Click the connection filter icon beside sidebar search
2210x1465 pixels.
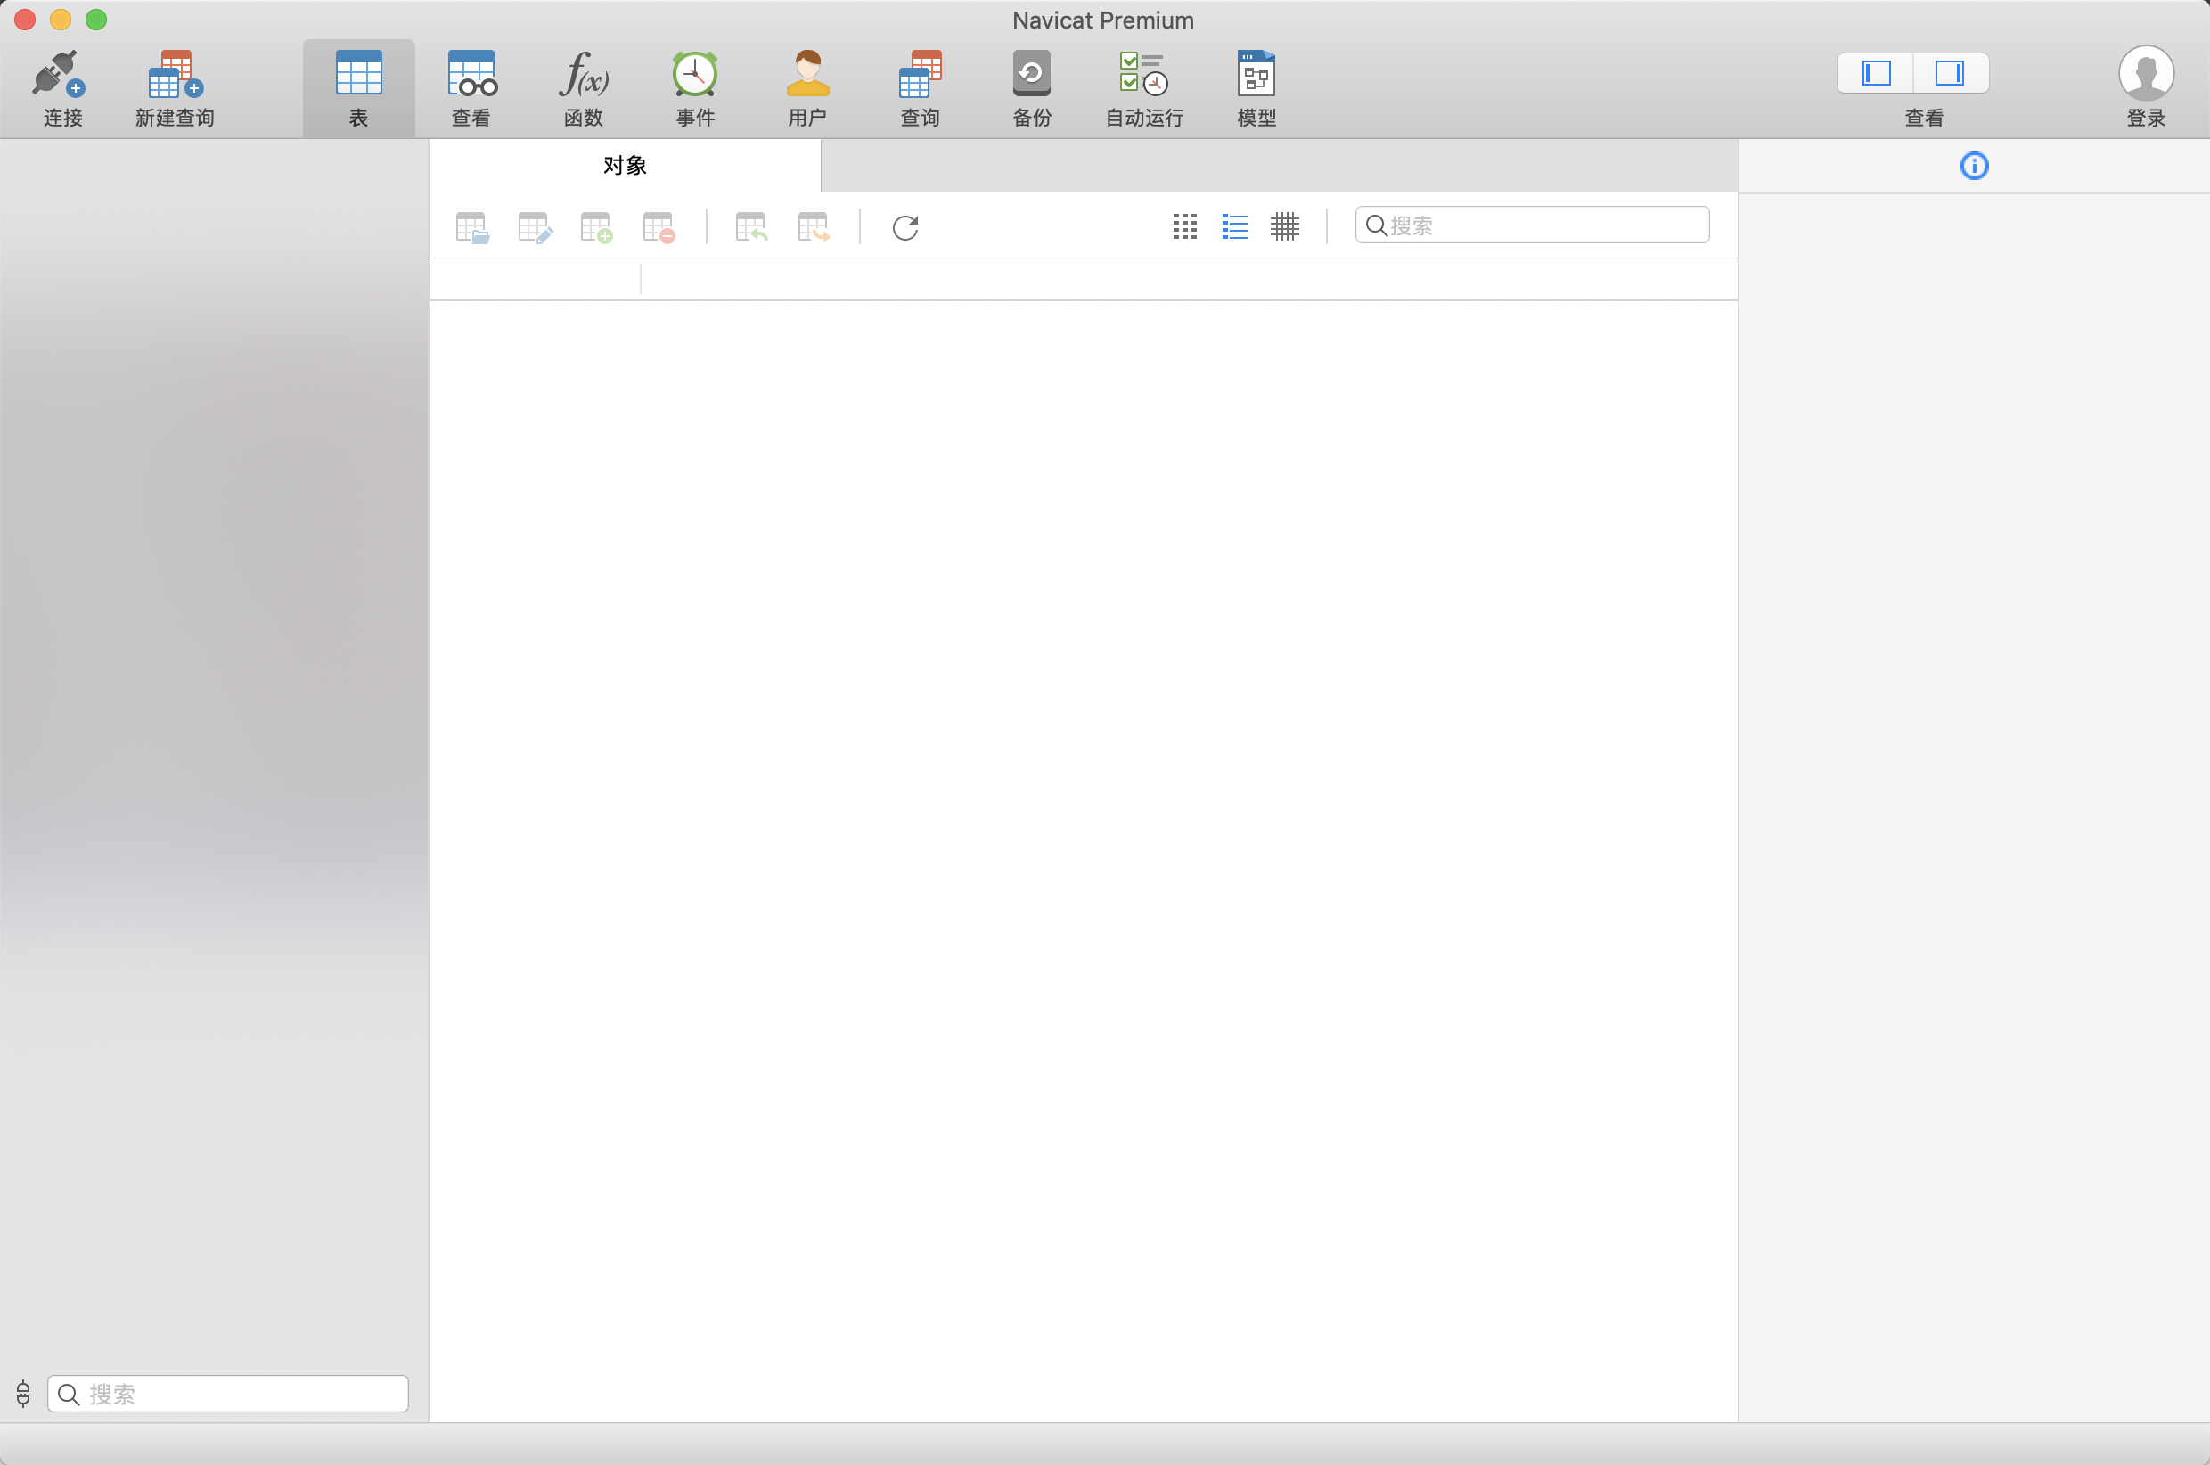tap(23, 1394)
